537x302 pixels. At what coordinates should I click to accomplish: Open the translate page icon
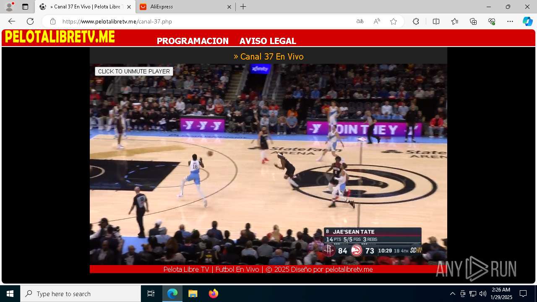360,21
